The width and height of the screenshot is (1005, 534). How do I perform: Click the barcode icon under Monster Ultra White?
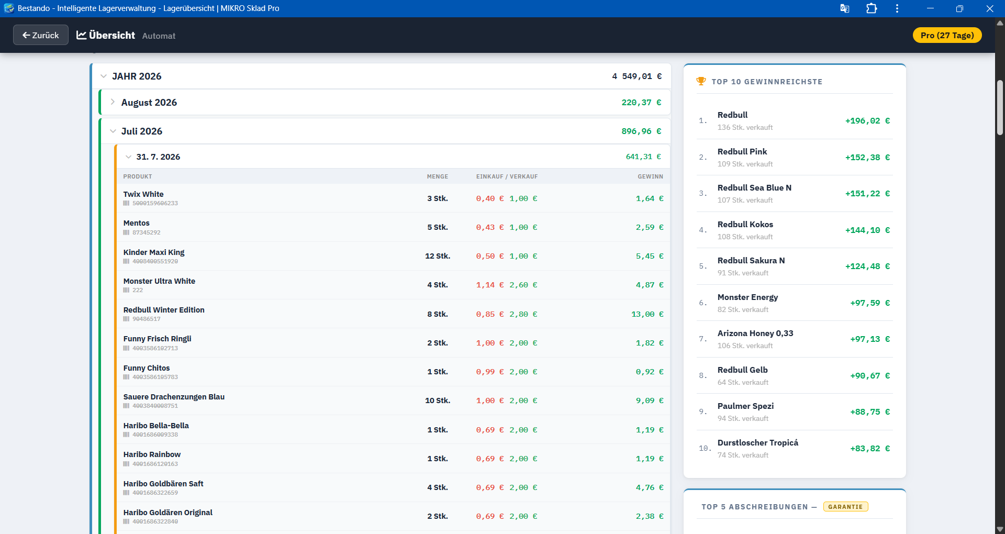[126, 290]
